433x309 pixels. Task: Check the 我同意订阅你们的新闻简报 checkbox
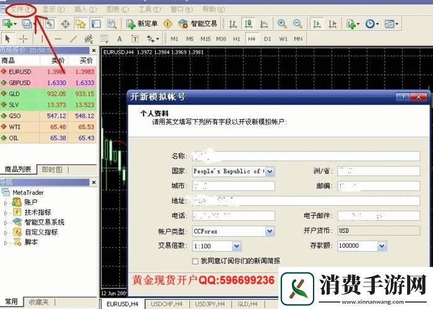click(195, 261)
